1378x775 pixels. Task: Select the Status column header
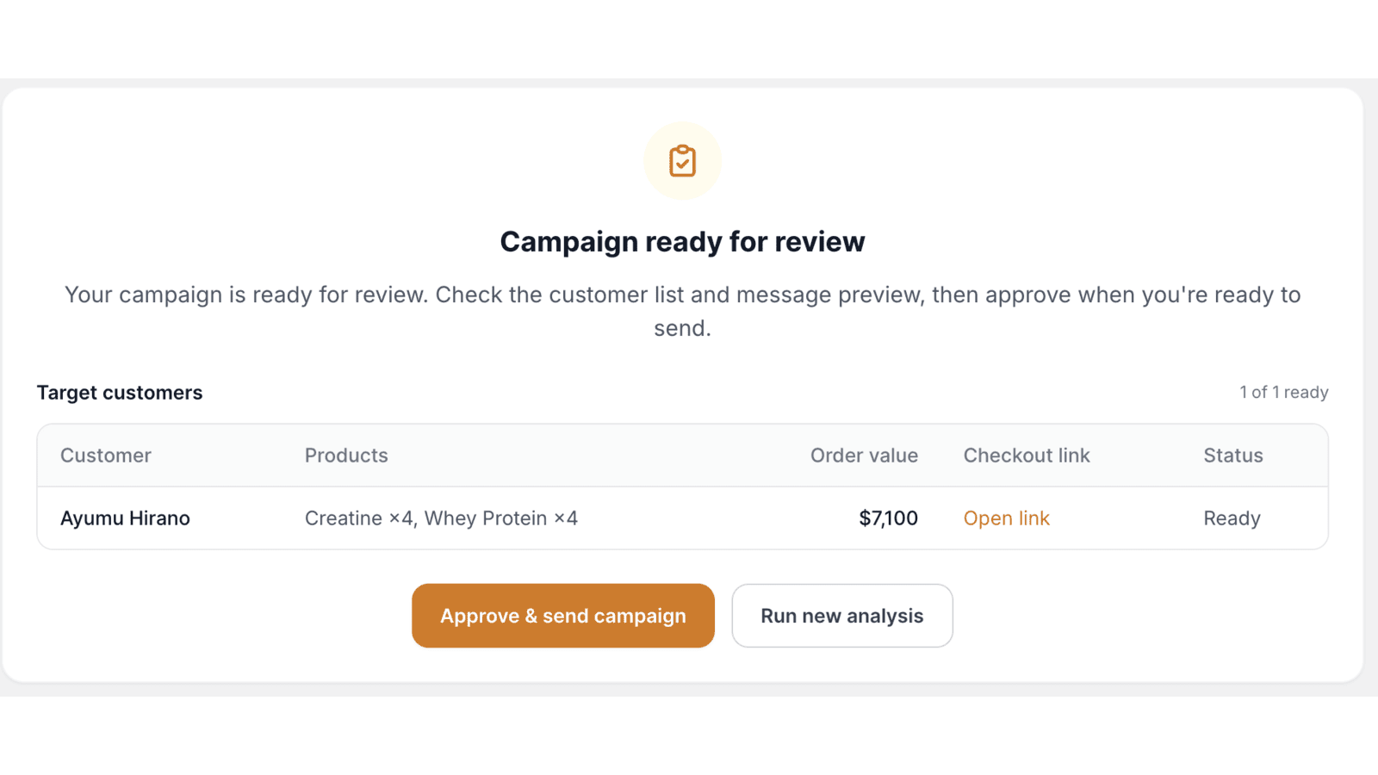[x=1233, y=456]
